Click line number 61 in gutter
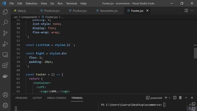197x111 pixels. pyautogui.click(x=18, y=75)
